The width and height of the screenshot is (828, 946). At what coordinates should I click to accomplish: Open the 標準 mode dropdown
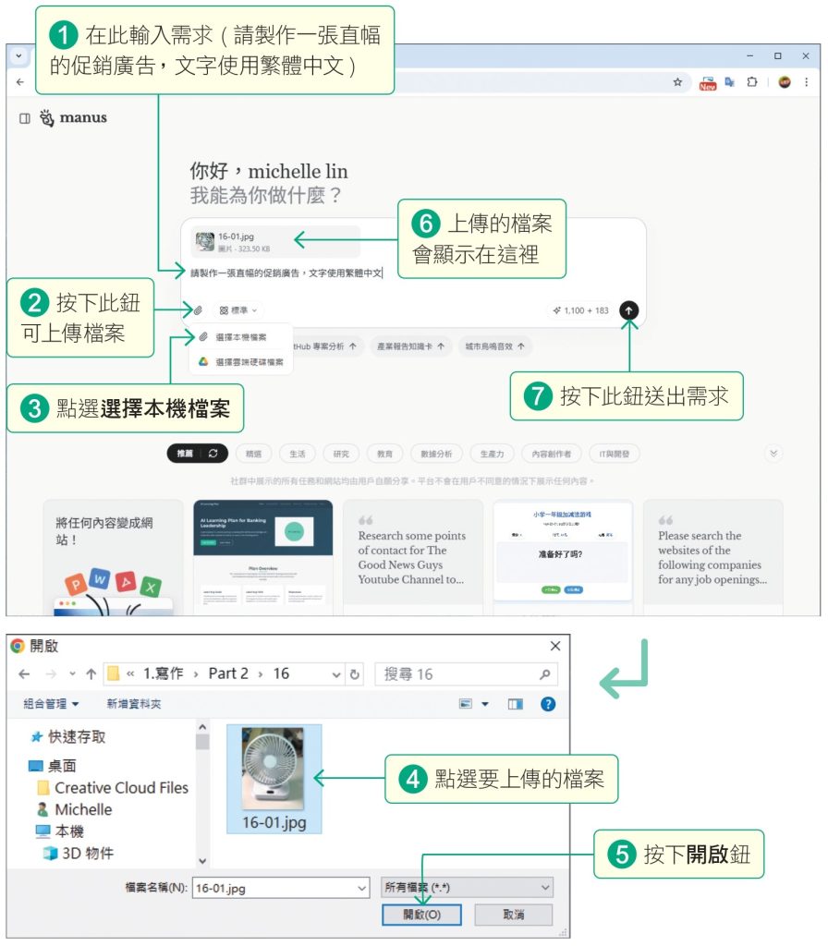point(237,309)
